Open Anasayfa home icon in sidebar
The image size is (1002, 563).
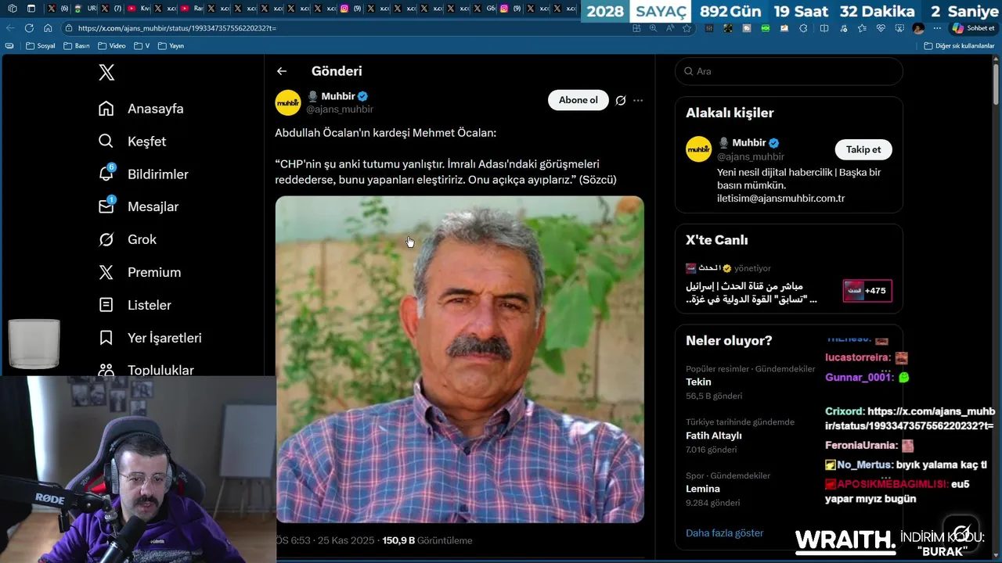(x=106, y=109)
